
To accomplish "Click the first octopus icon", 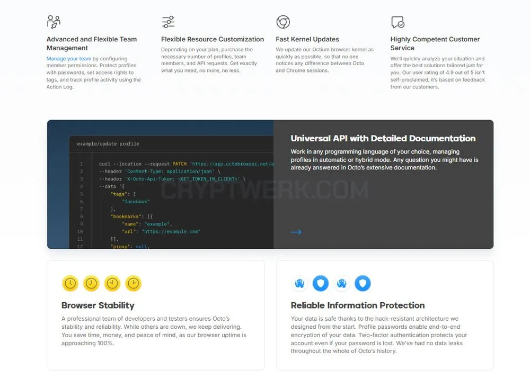I will (x=299, y=283).
